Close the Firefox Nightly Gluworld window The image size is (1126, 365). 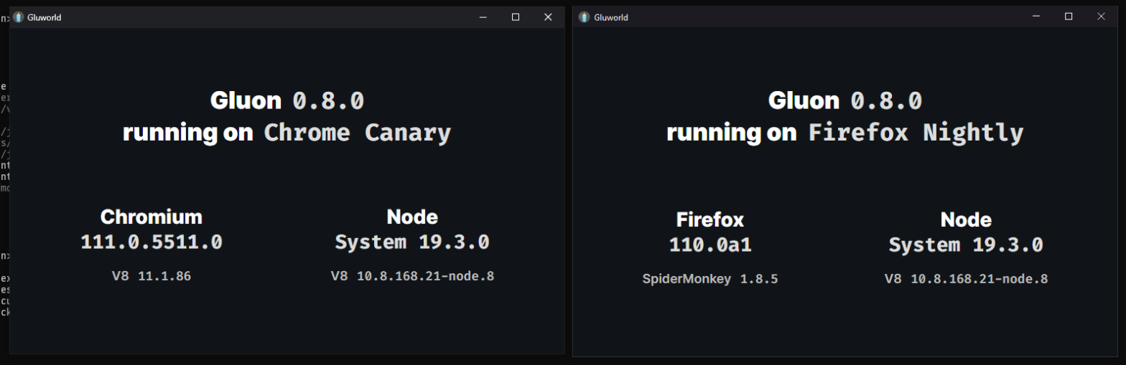point(1101,16)
